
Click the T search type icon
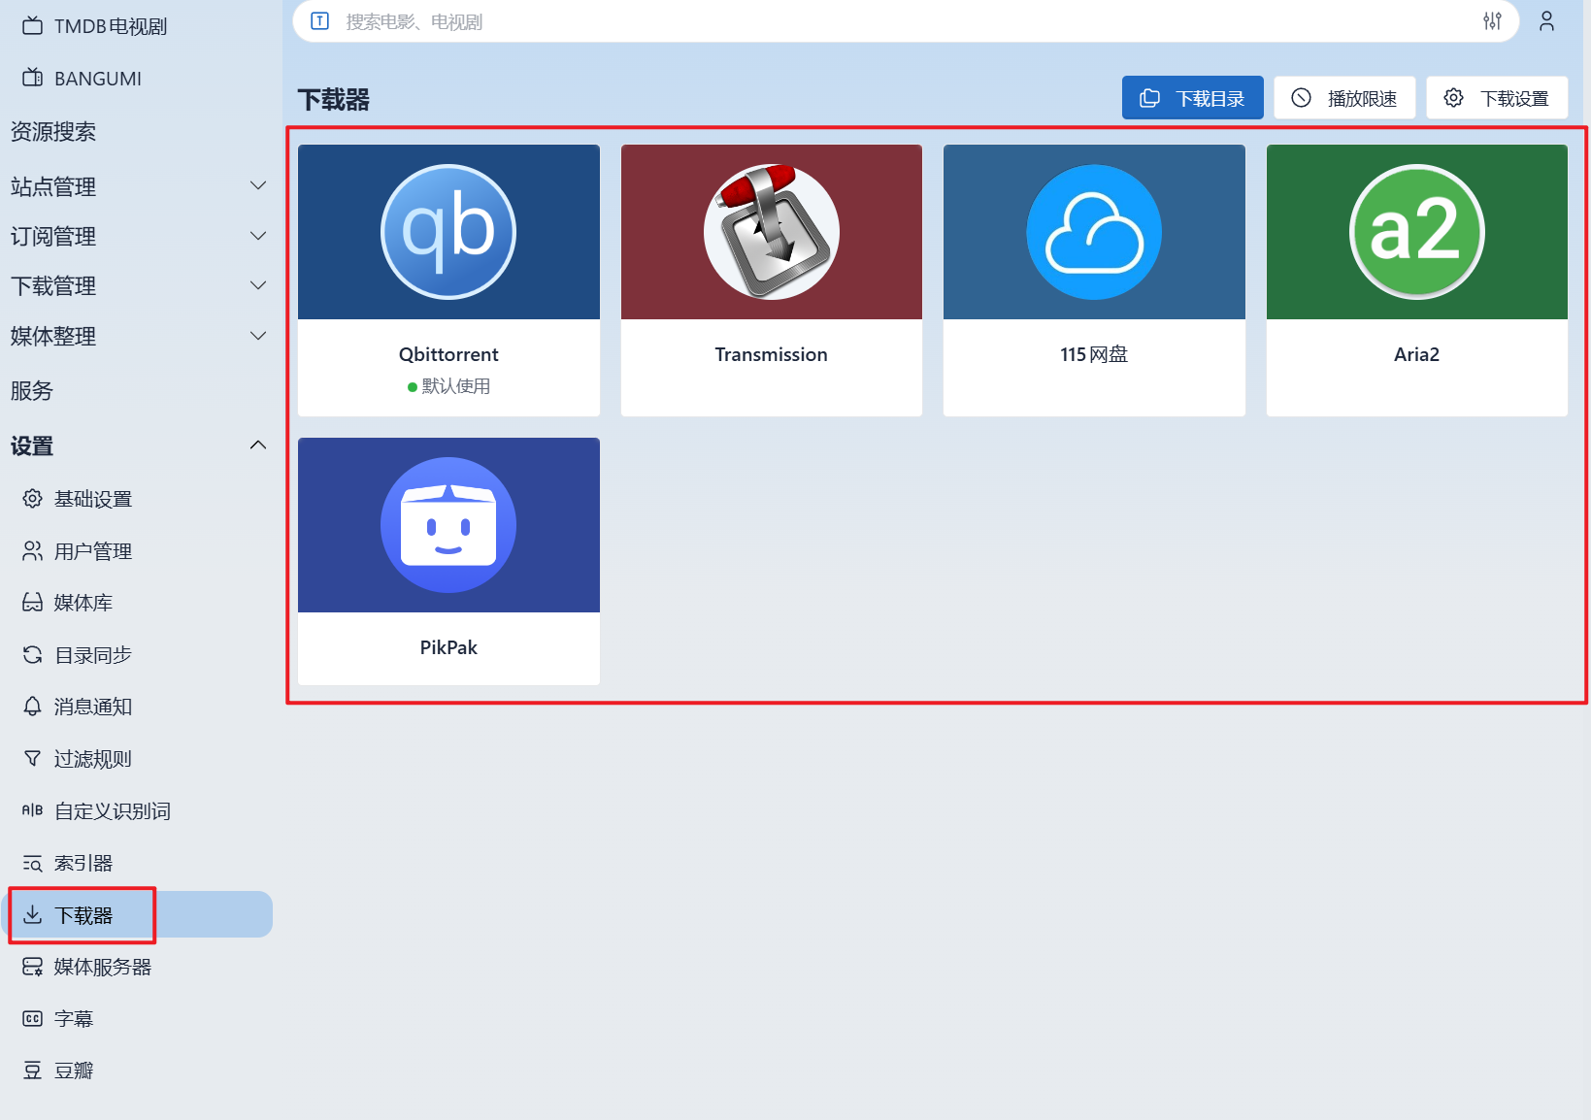pyautogui.click(x=320, y=20)
